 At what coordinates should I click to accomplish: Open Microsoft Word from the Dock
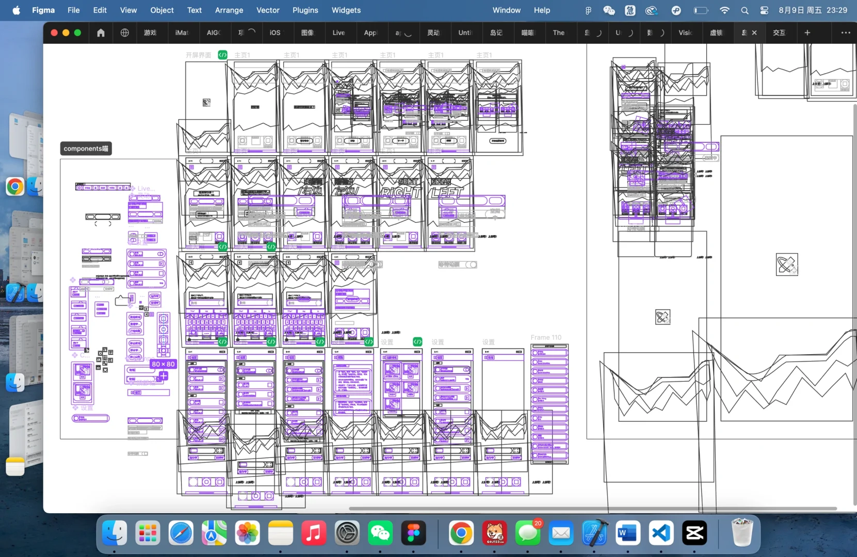tap(628, 533)
